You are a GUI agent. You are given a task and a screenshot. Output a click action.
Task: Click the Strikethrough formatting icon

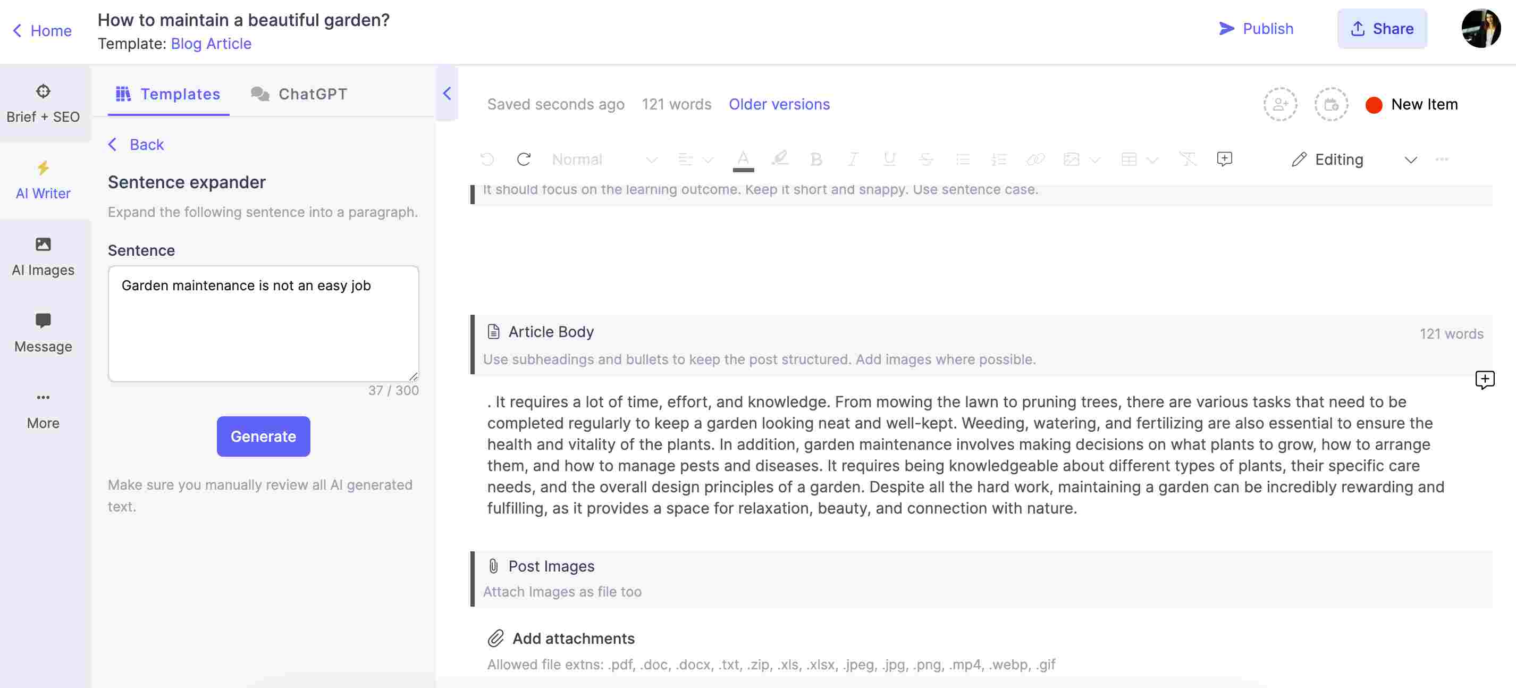[x=923, y=158]
